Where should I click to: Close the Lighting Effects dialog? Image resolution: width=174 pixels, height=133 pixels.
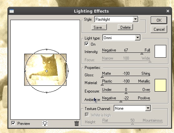(168, 11)
